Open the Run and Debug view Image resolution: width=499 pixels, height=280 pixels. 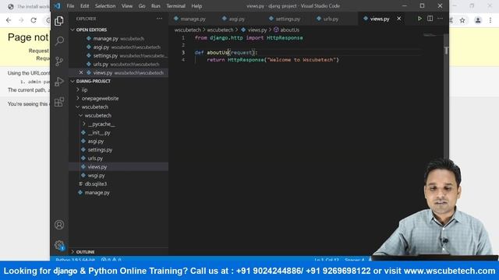59,81
